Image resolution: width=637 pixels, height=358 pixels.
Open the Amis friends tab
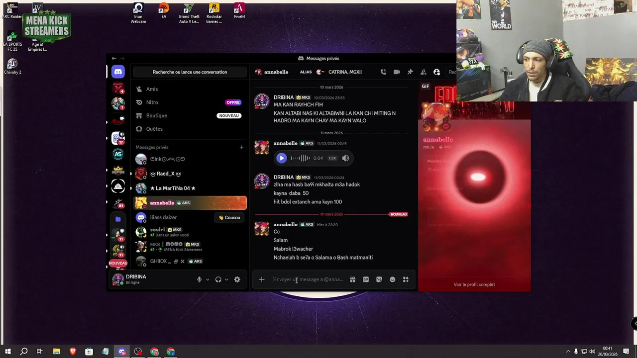click(x=190, y=89)
